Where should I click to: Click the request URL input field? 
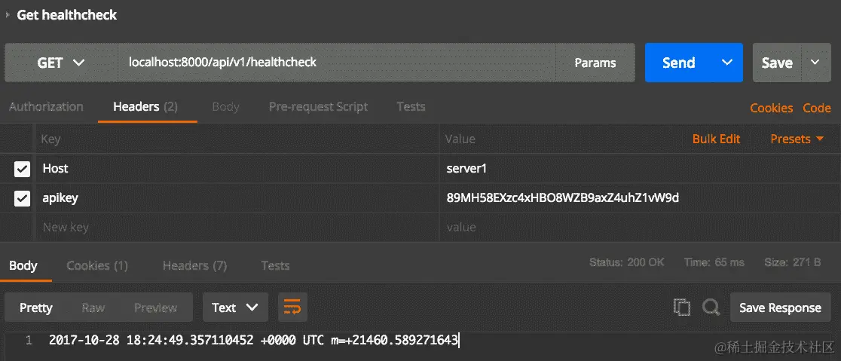pos(335,63)
